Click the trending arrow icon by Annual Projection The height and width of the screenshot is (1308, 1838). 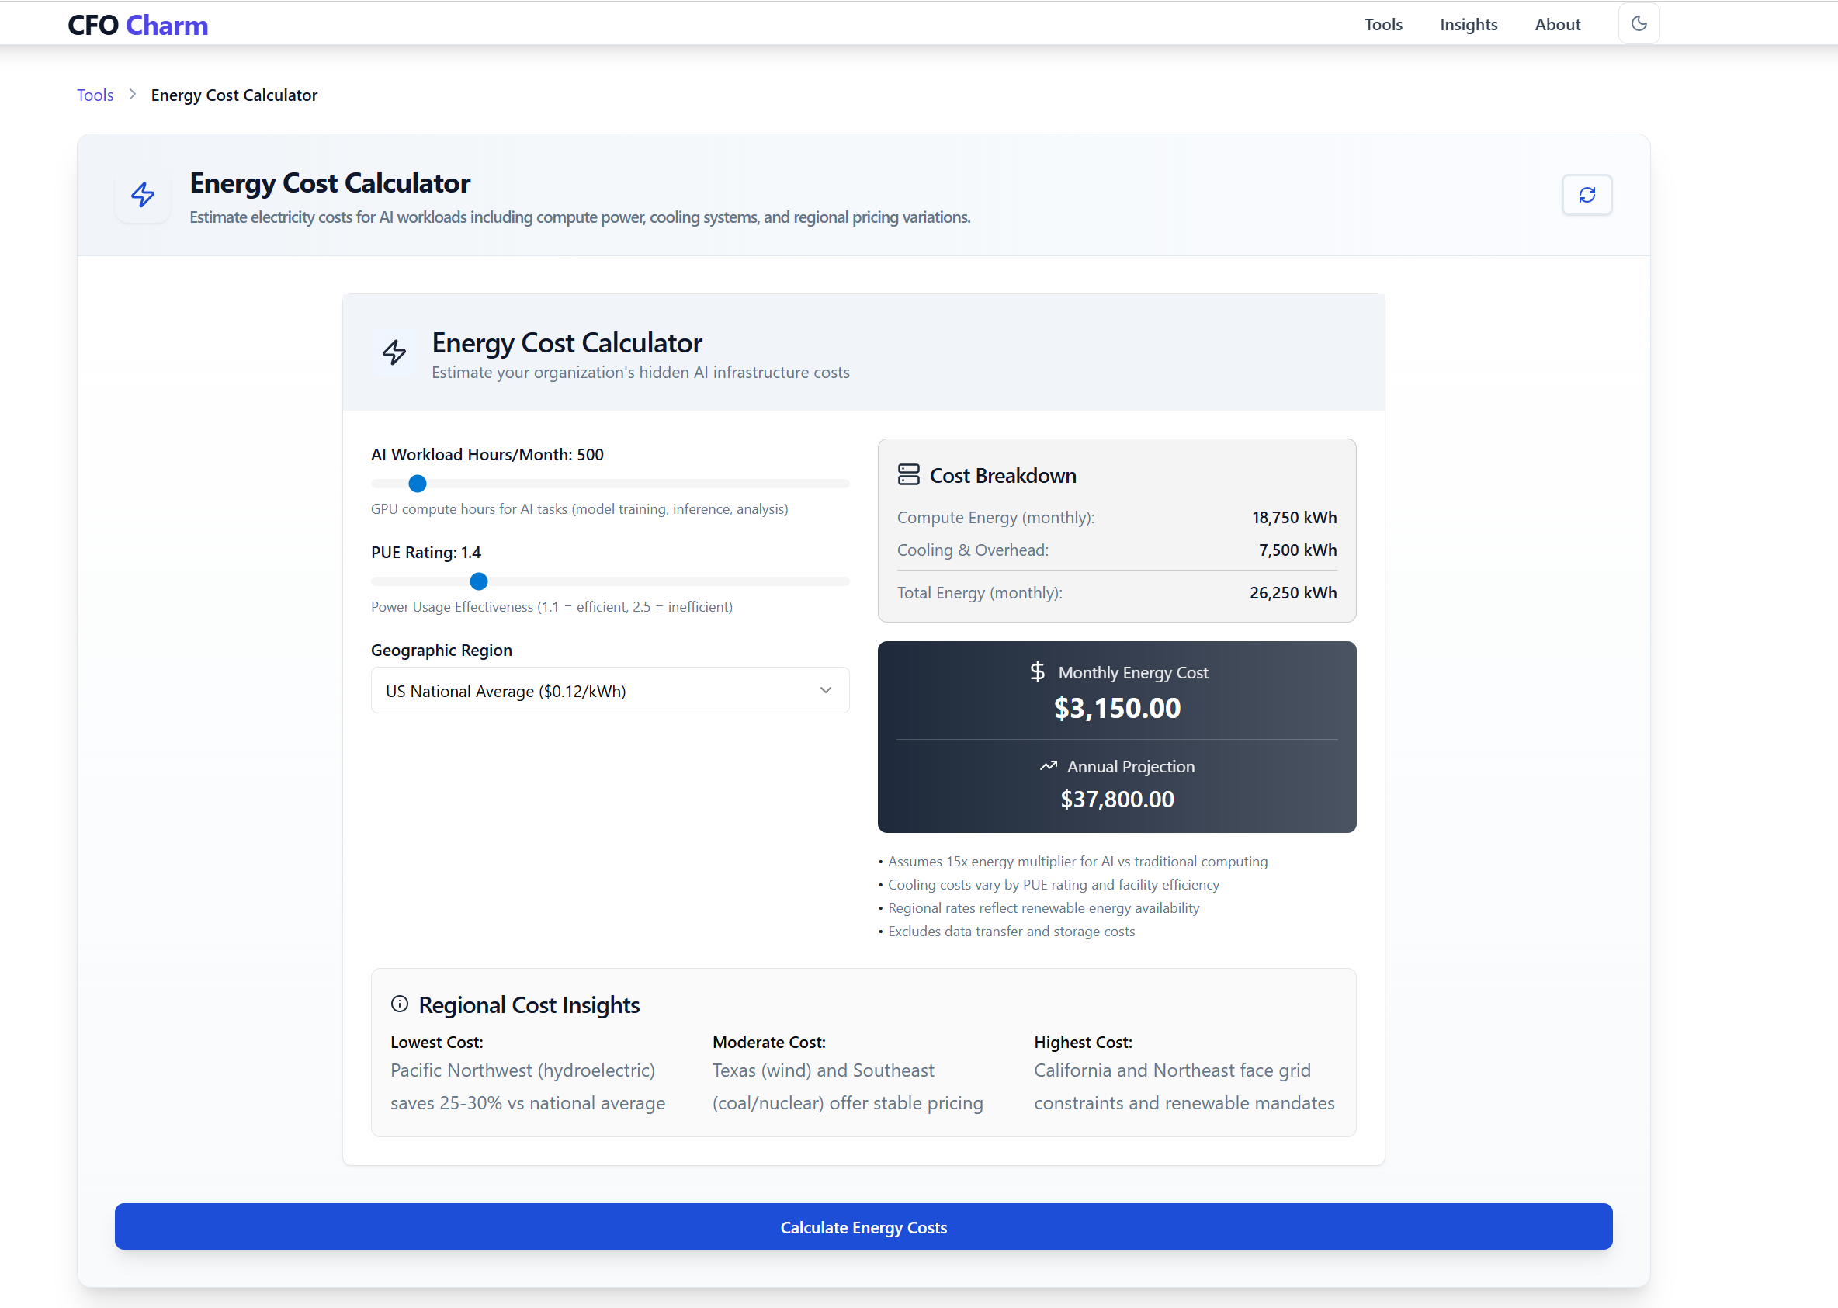pos(1047,766)
